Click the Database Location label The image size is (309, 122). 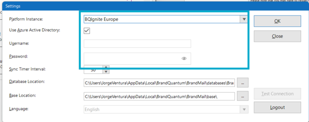tap(27, 82)
